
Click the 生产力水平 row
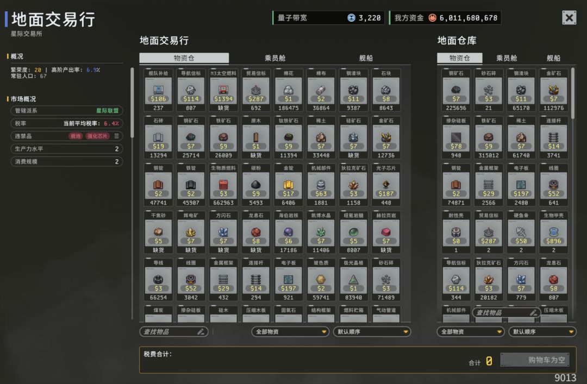[x=67, y=149]
